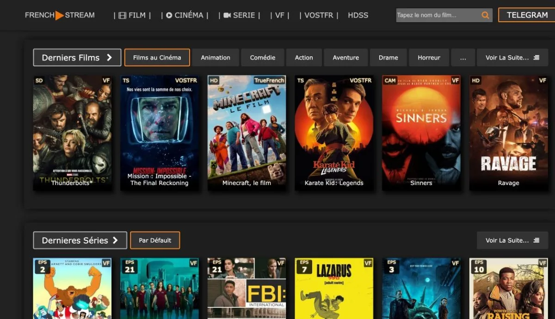
Task: Open the Minecraft, le film poster
Action: [x=247, y=132]
